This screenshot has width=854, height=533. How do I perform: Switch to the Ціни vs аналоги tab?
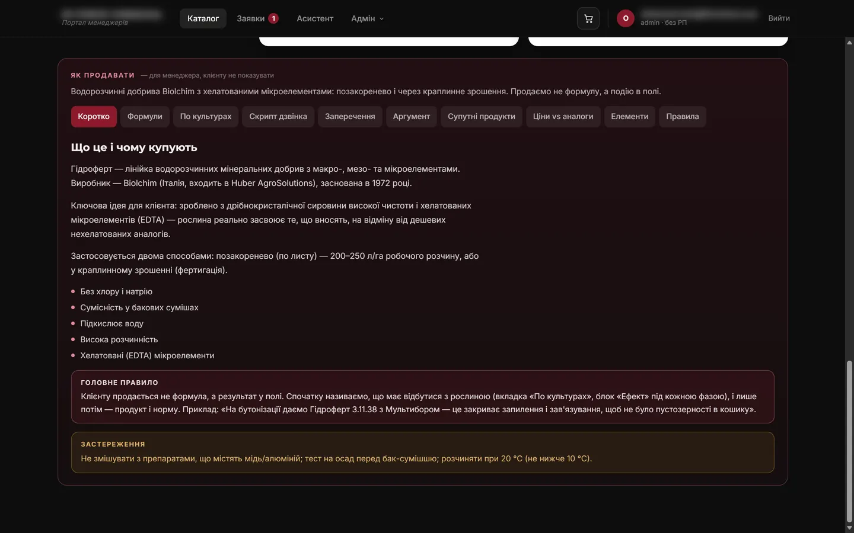[563, 117]
